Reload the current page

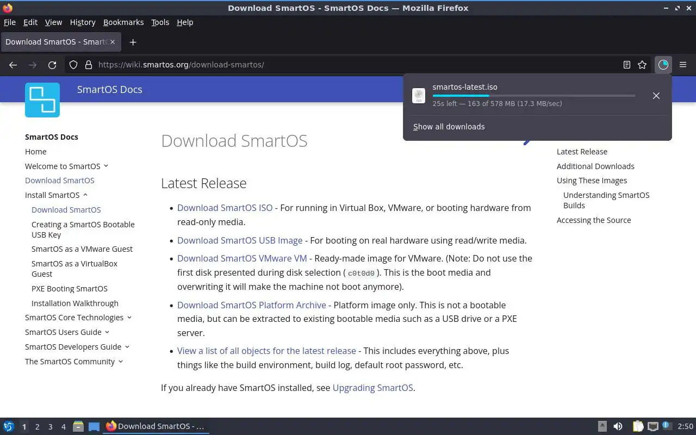tap(52, 65)
